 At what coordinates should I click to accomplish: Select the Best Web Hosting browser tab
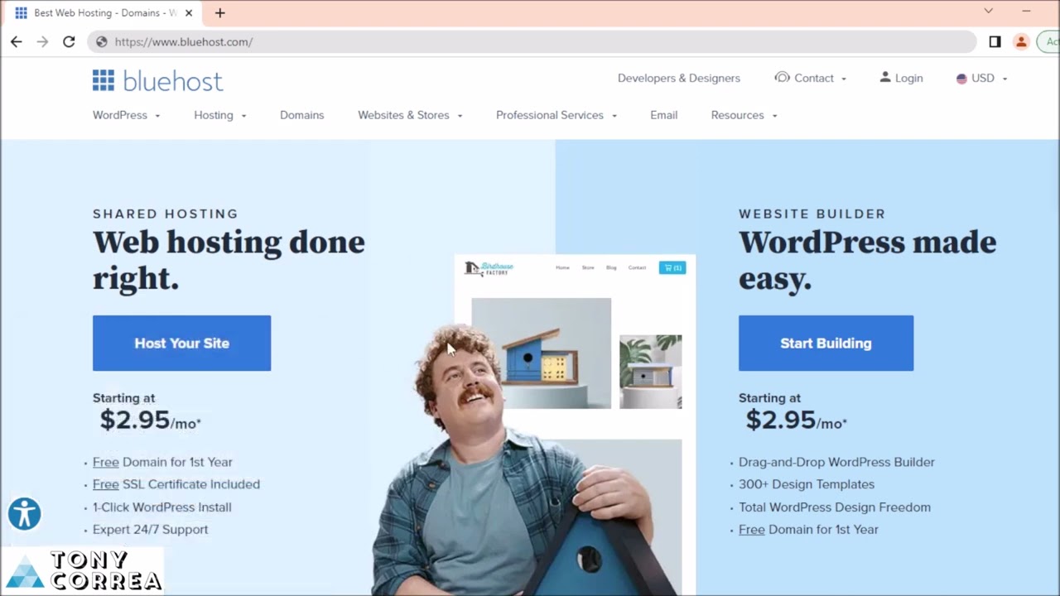click(x=104, y=13)
